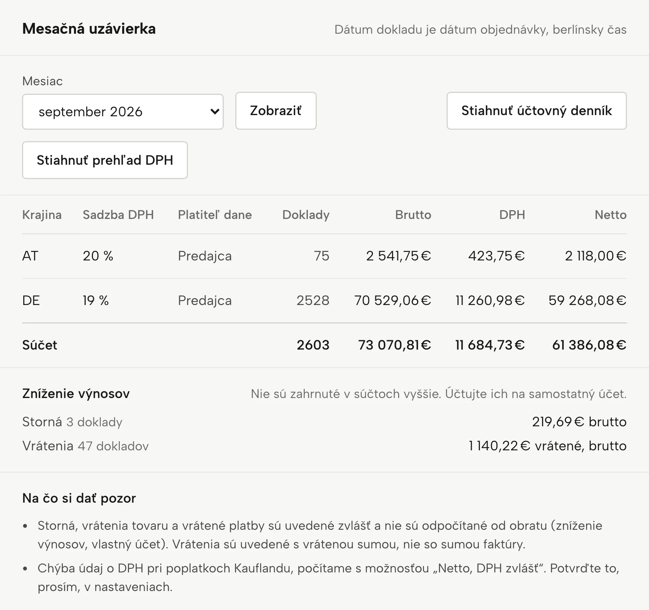Select total DPH 11 684,73 €

click(490, 345)
